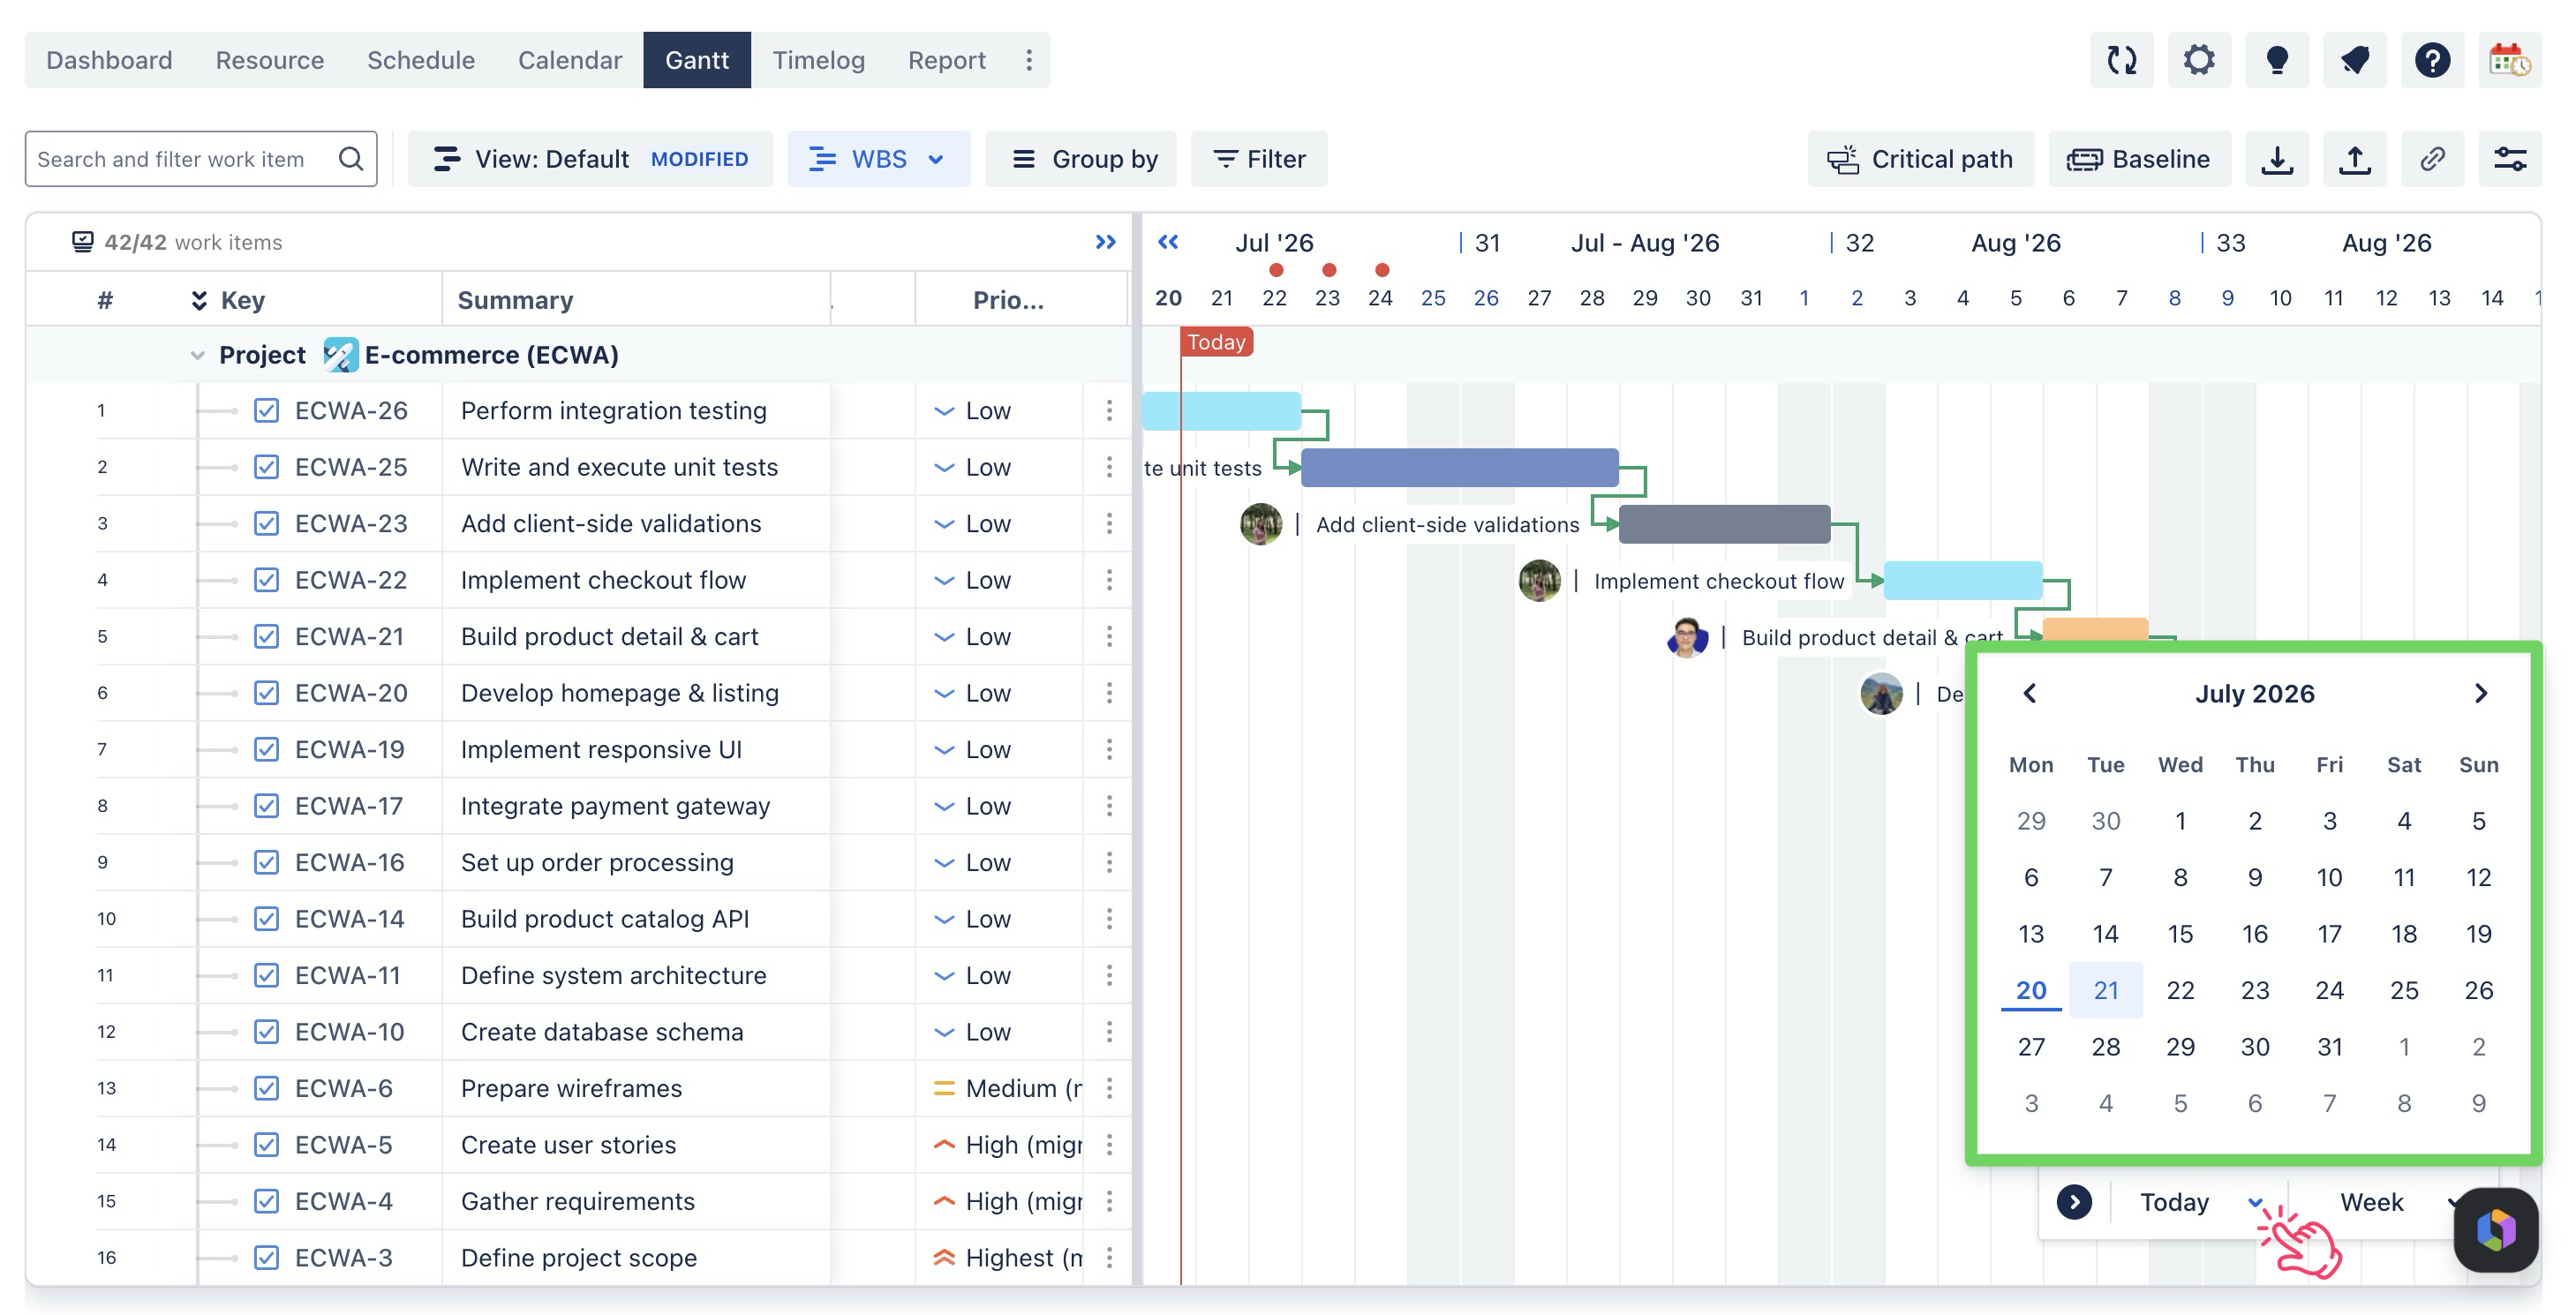Image resolution: width=2576 pixels, height=1315 pixels.
Task: Toggle checkbox for ECWA-19
Action: pyautogui.click(x=266, y=750)
